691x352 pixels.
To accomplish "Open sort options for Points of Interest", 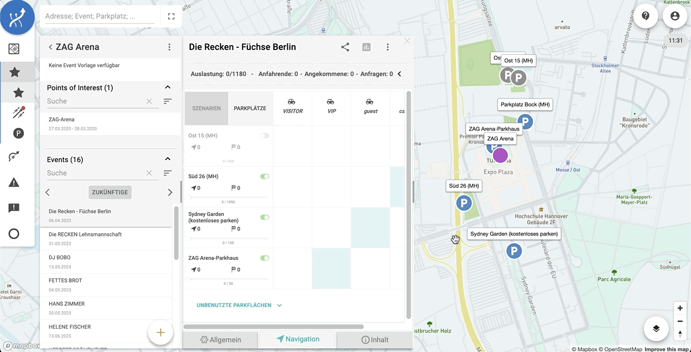I will (167, 102).
